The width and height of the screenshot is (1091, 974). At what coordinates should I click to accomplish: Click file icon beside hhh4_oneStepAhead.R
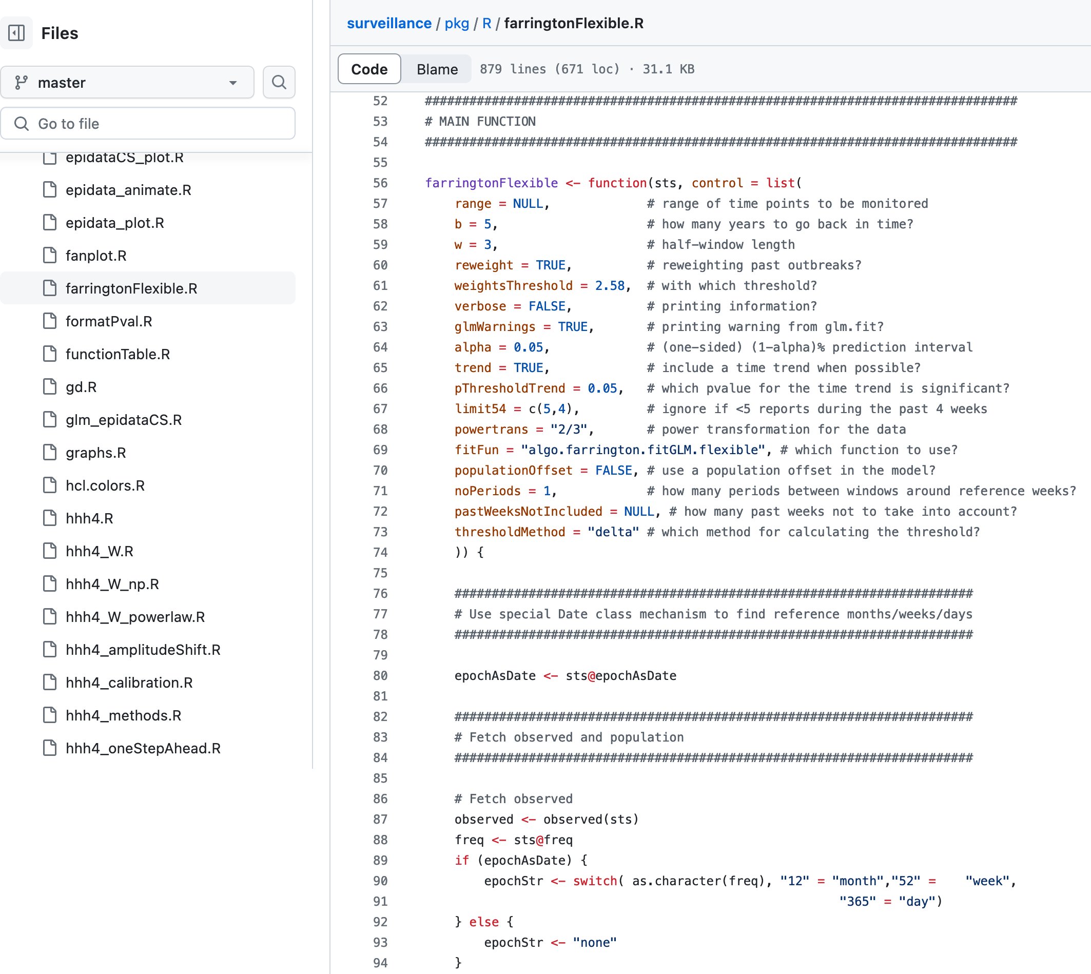pyautogui.click(x=50, y=748)
